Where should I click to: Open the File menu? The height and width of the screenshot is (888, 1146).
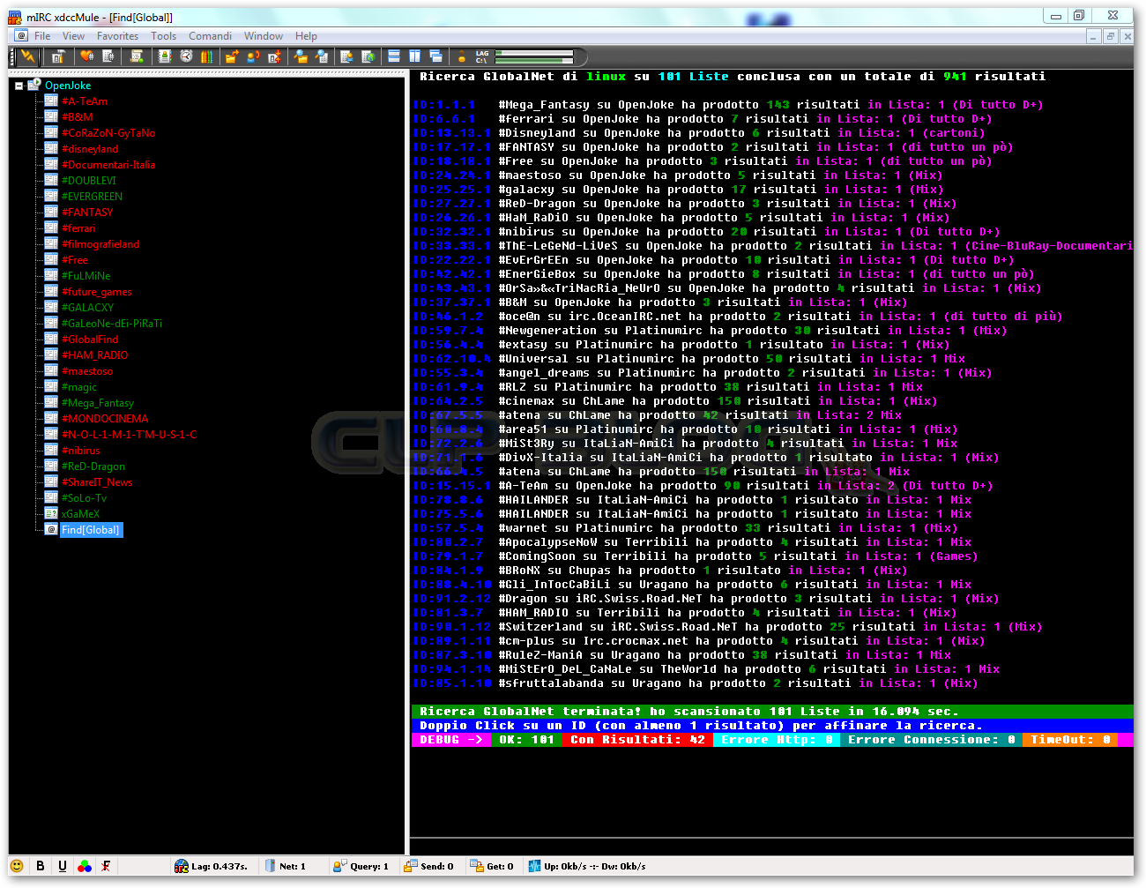point(42,36)
